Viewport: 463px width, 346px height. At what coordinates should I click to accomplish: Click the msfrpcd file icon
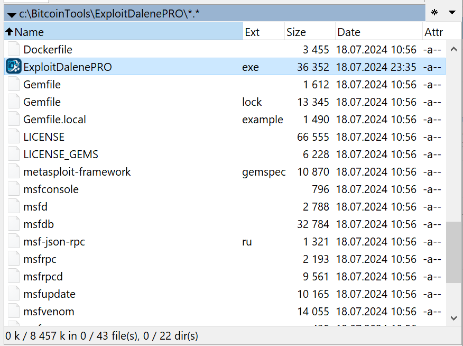coord(14,276)
